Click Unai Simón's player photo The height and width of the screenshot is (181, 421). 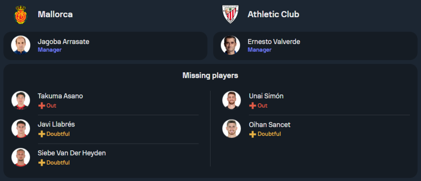tap(232, 100)
